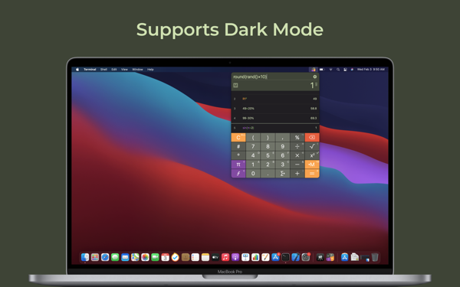Tap digit 0 on the keypad

point(253,174)
